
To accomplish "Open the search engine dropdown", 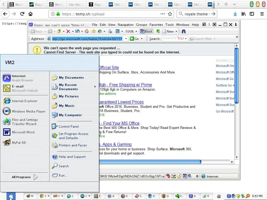I will tap(186, 39).
